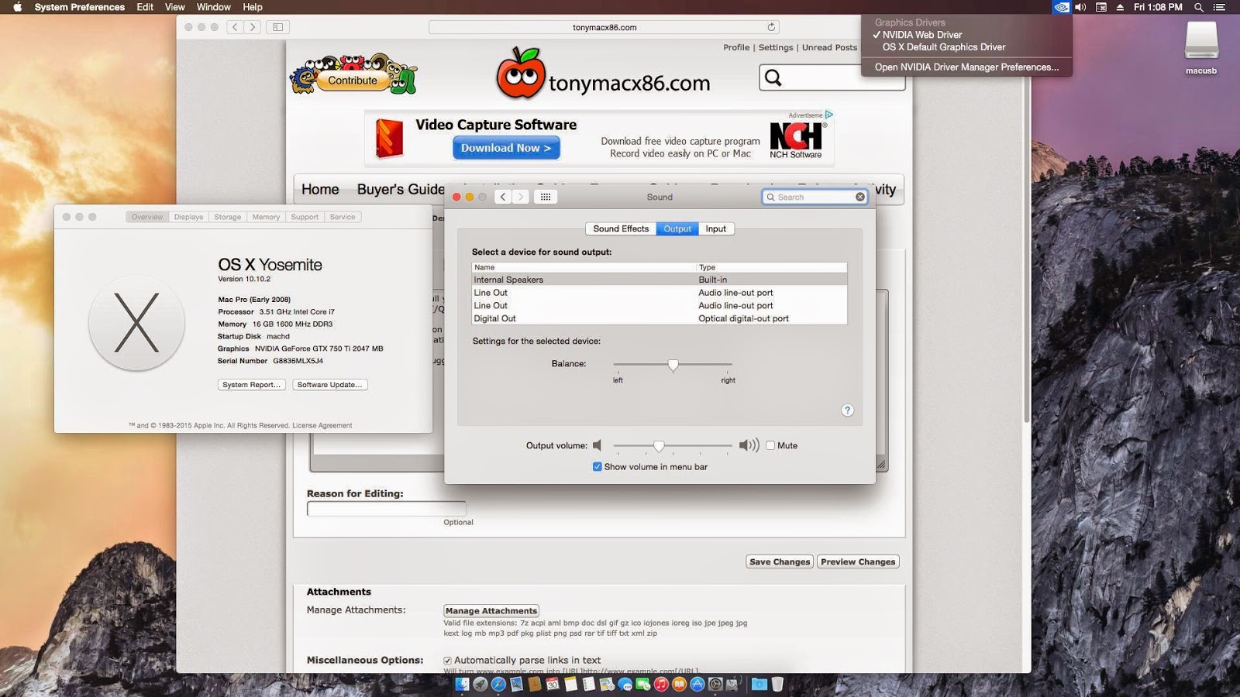Adjust the Output volume slider thumb
This screenshot has width=1240, height=697.
tap(659, 445)
